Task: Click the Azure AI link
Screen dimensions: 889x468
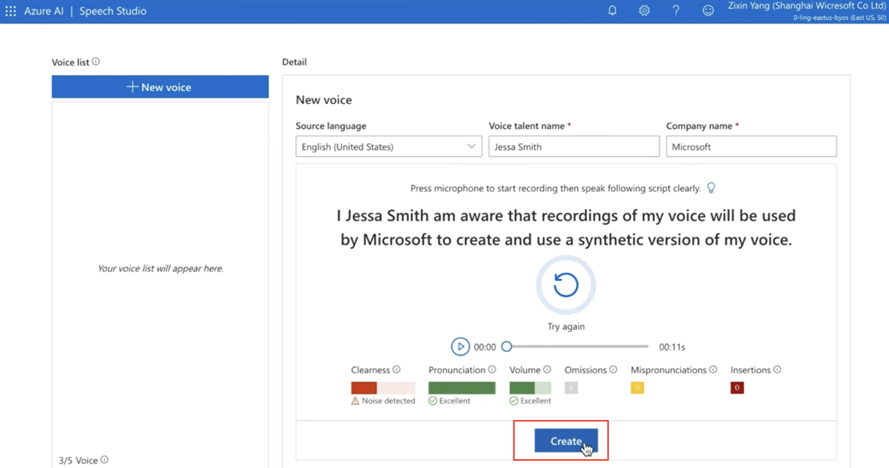Action: point(44,11)
